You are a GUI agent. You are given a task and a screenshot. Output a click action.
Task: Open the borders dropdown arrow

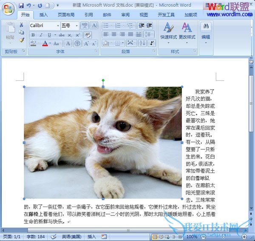point(123,43)
